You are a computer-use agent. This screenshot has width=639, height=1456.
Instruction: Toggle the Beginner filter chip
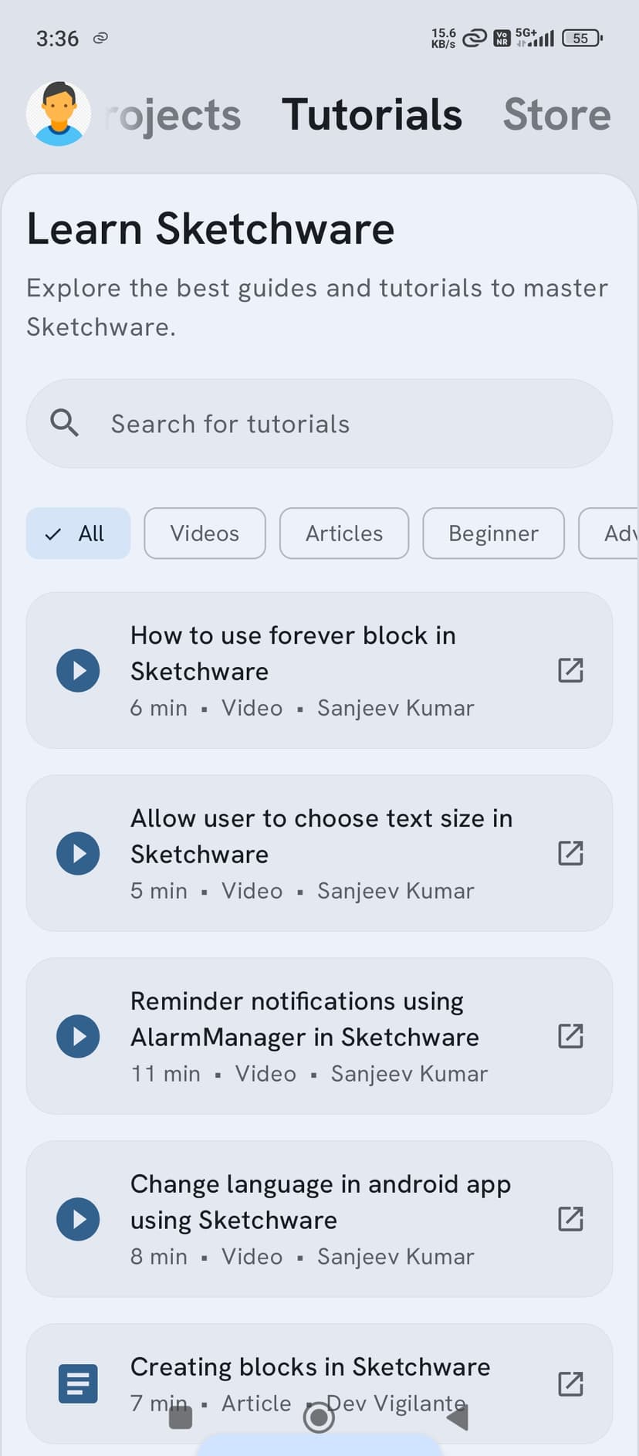493,533
